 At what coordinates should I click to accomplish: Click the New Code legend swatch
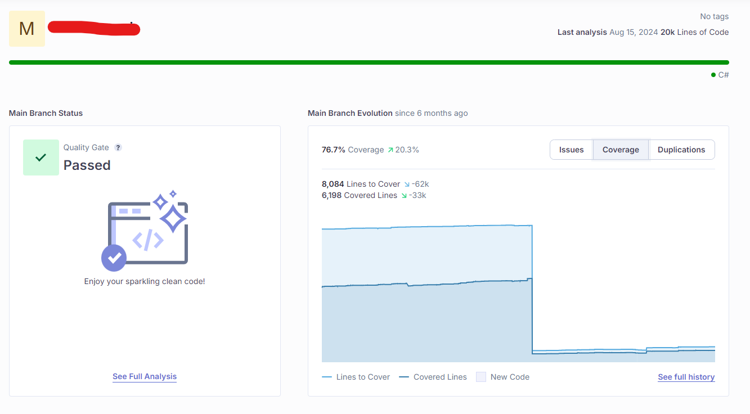point(481,377)
